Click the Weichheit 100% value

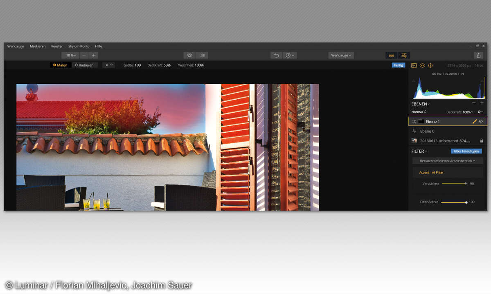[x=199, y=65]
